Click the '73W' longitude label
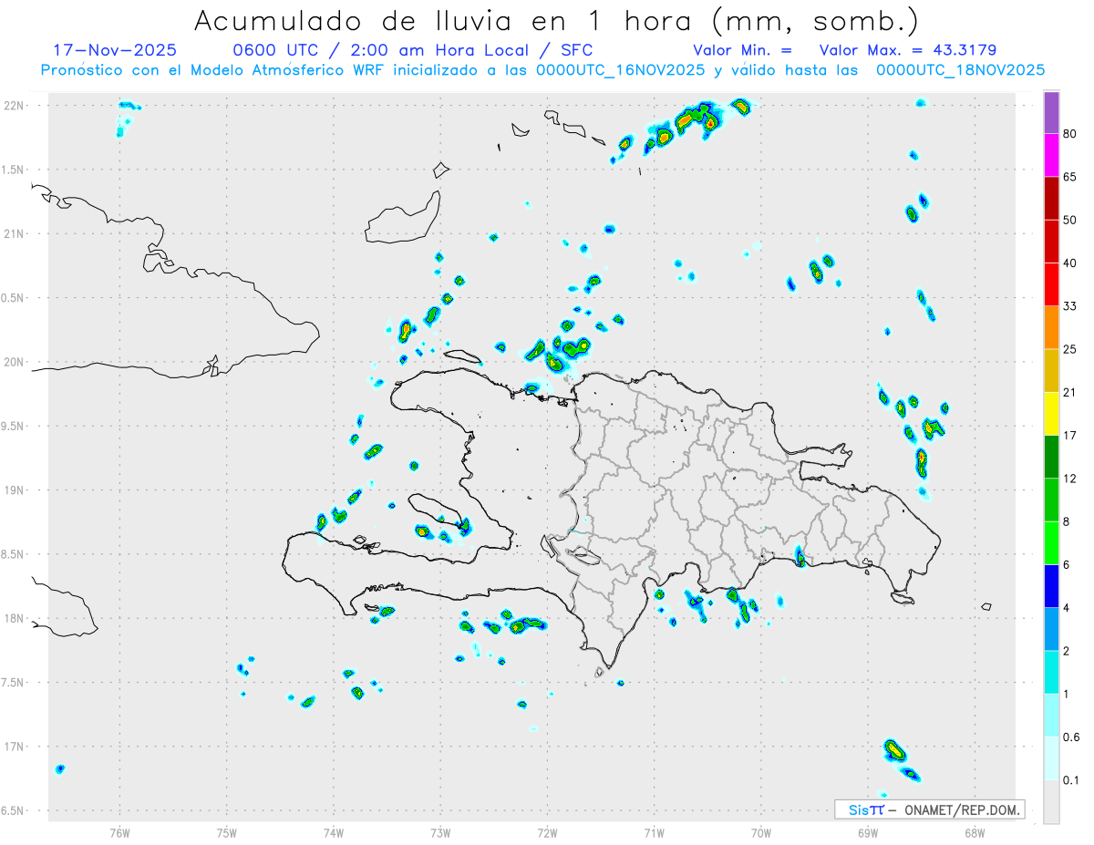 440,832
